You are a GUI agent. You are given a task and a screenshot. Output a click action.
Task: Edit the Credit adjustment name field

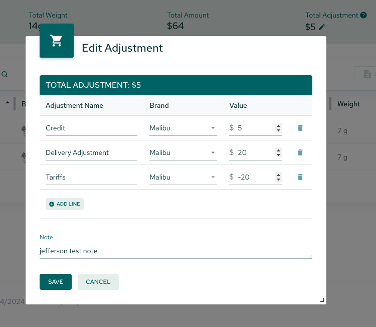point(91,128)
